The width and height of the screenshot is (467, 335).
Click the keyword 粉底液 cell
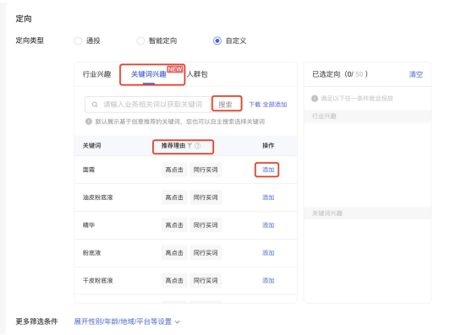(x=91, y=253)
